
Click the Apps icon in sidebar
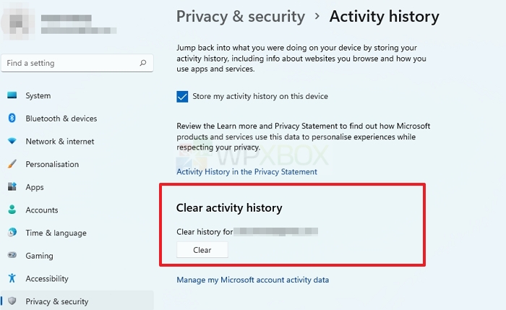(12, 186)
